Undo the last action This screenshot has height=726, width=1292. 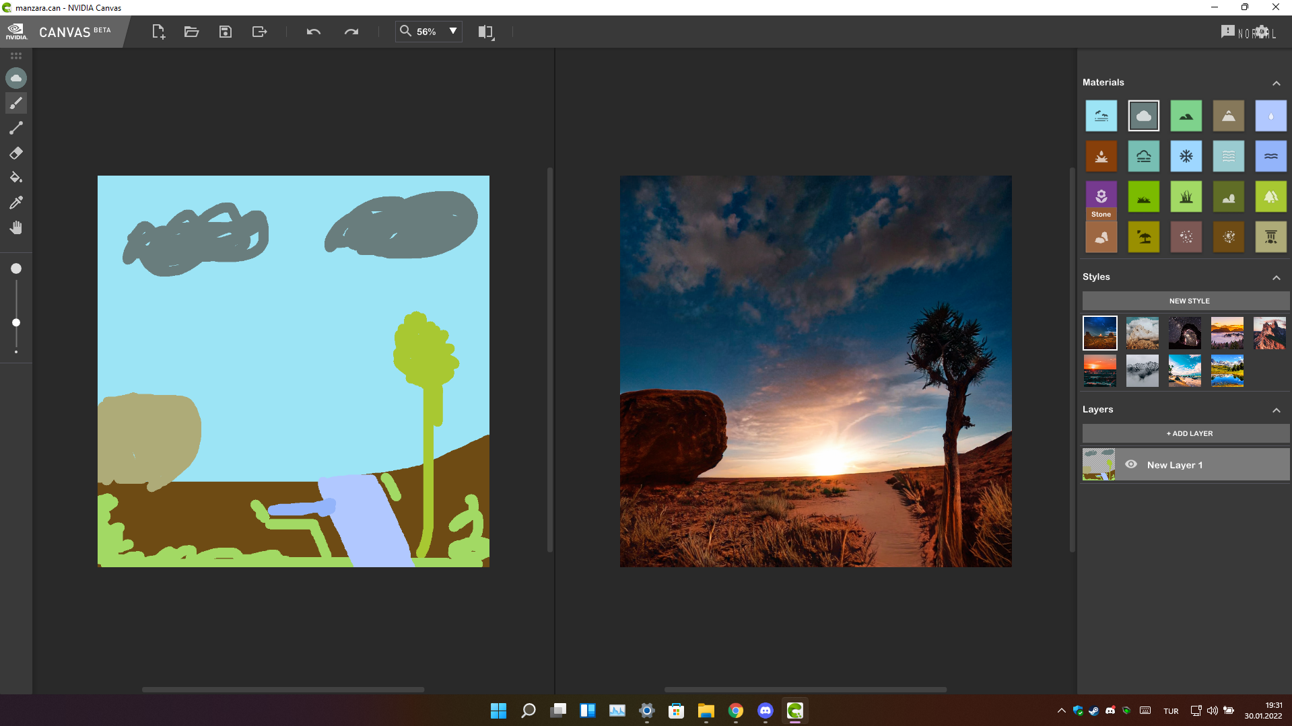click(314, 32)
